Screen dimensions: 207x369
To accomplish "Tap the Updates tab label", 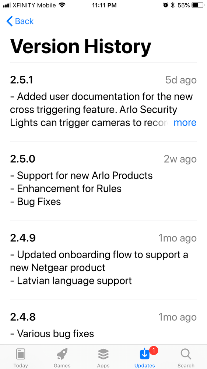I will coord(145,365).
